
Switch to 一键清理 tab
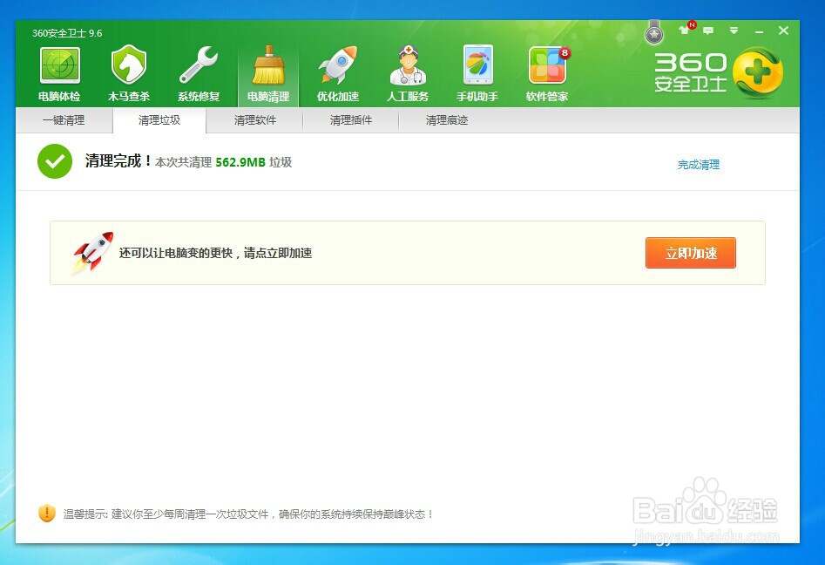64,120
